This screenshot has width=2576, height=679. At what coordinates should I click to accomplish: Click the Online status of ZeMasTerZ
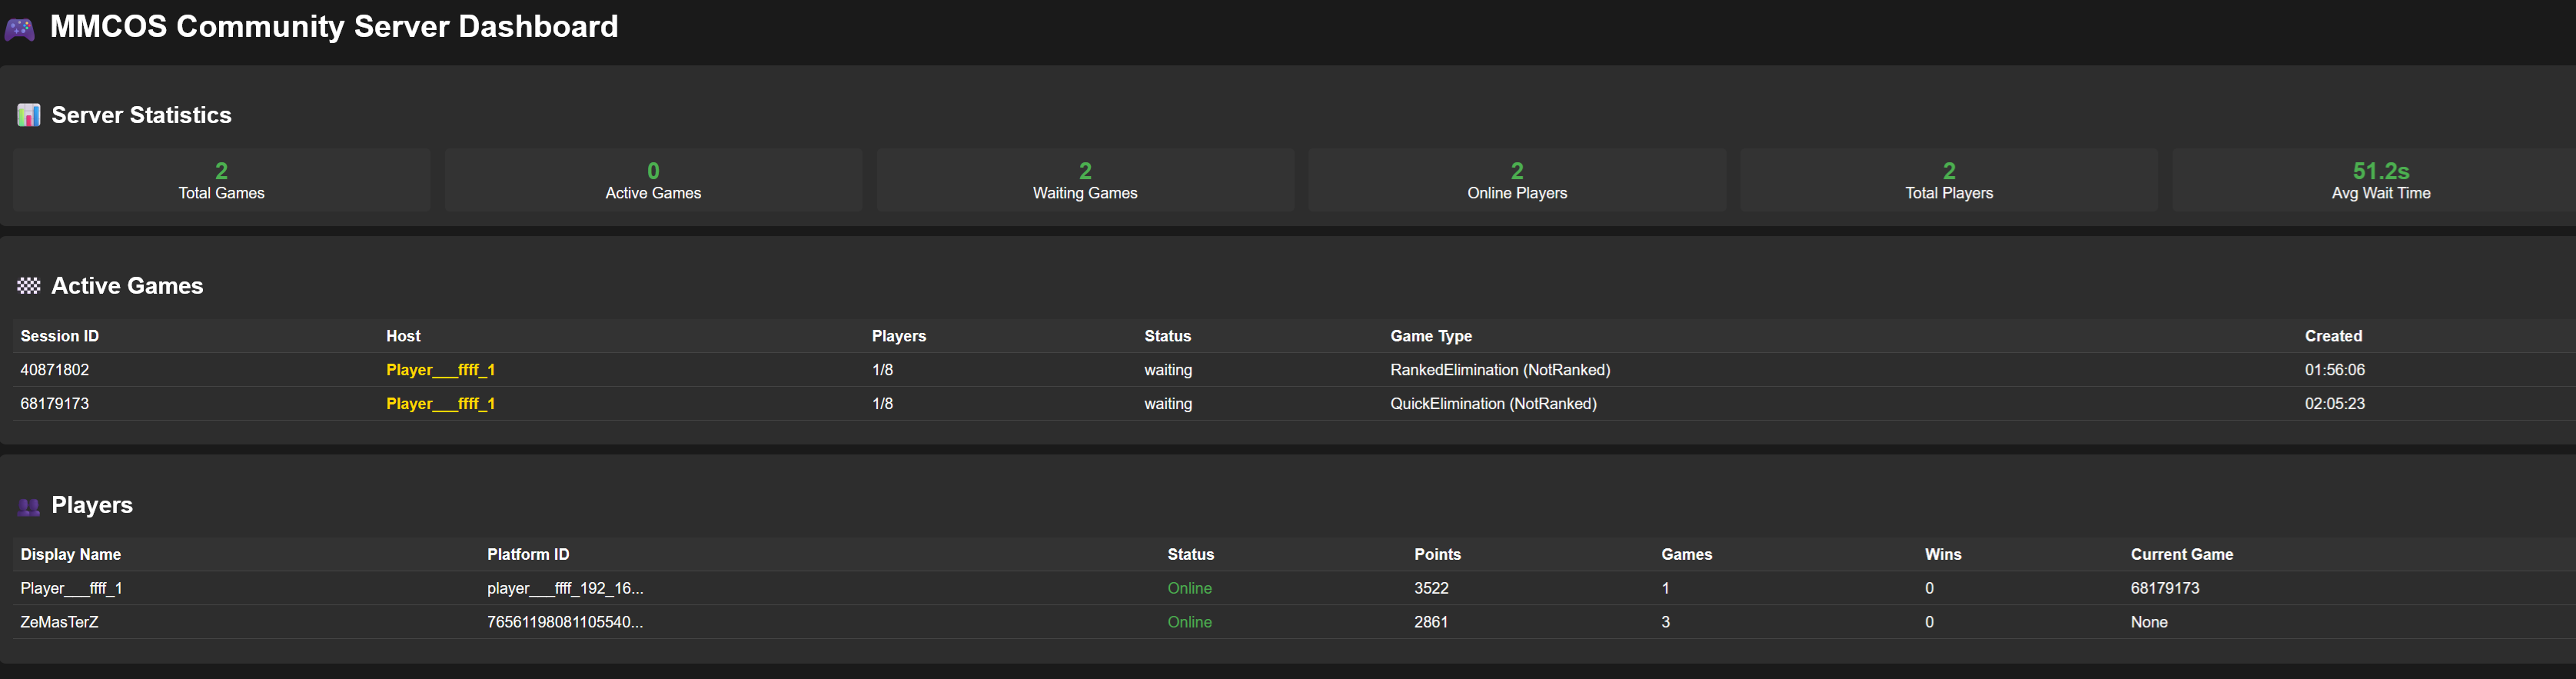(1189, 622)
